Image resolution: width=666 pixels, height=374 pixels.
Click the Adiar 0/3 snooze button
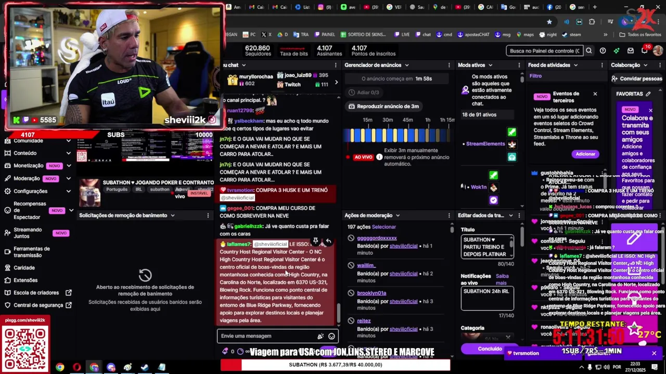click(x=364, y=92)
